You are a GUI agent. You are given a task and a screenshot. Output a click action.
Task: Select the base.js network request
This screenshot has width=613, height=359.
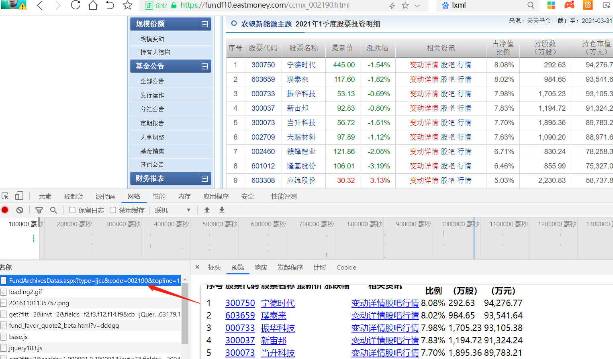(90, 337)
